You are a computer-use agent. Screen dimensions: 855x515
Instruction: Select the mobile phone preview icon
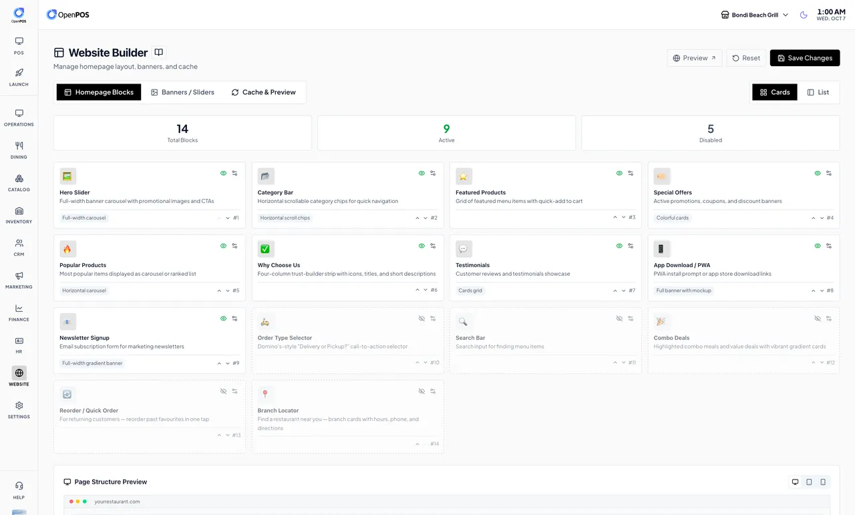point(823,482)
